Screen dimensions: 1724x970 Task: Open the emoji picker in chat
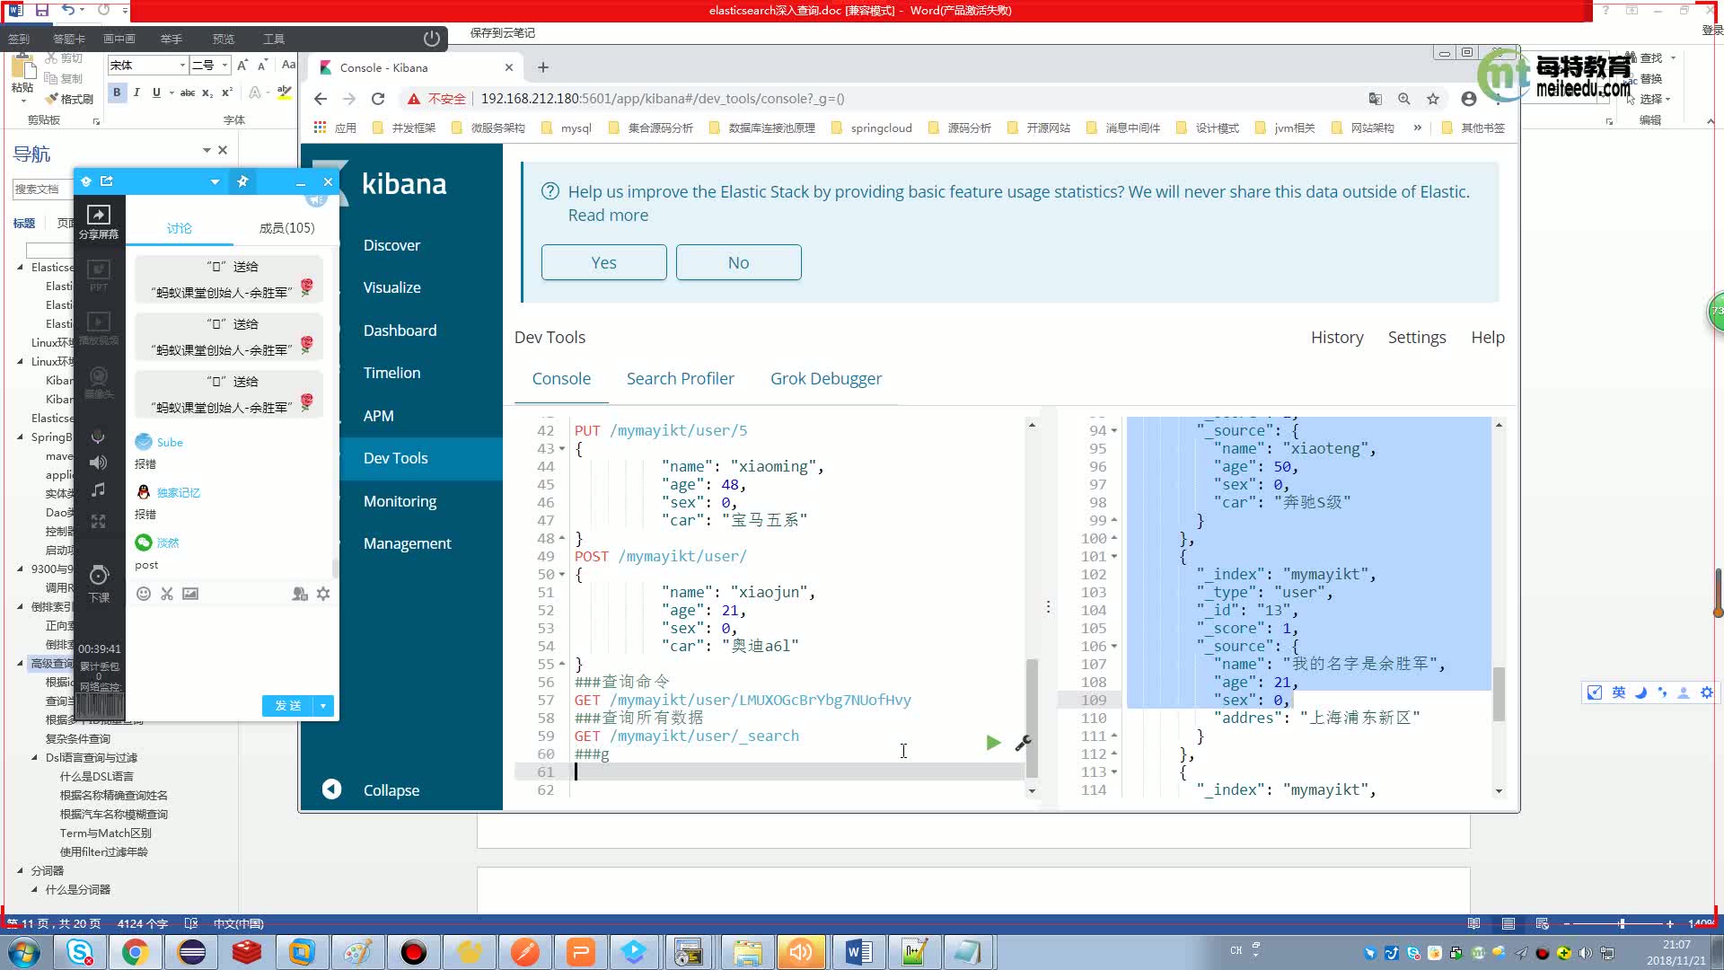(x=144, y=594)
